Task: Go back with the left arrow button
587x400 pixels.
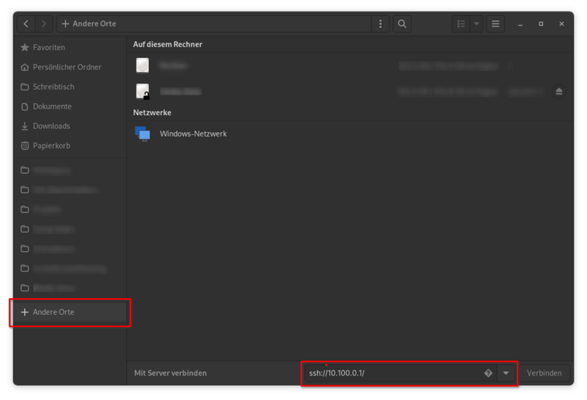Action: pyautogui.click(x=26, y=24)
